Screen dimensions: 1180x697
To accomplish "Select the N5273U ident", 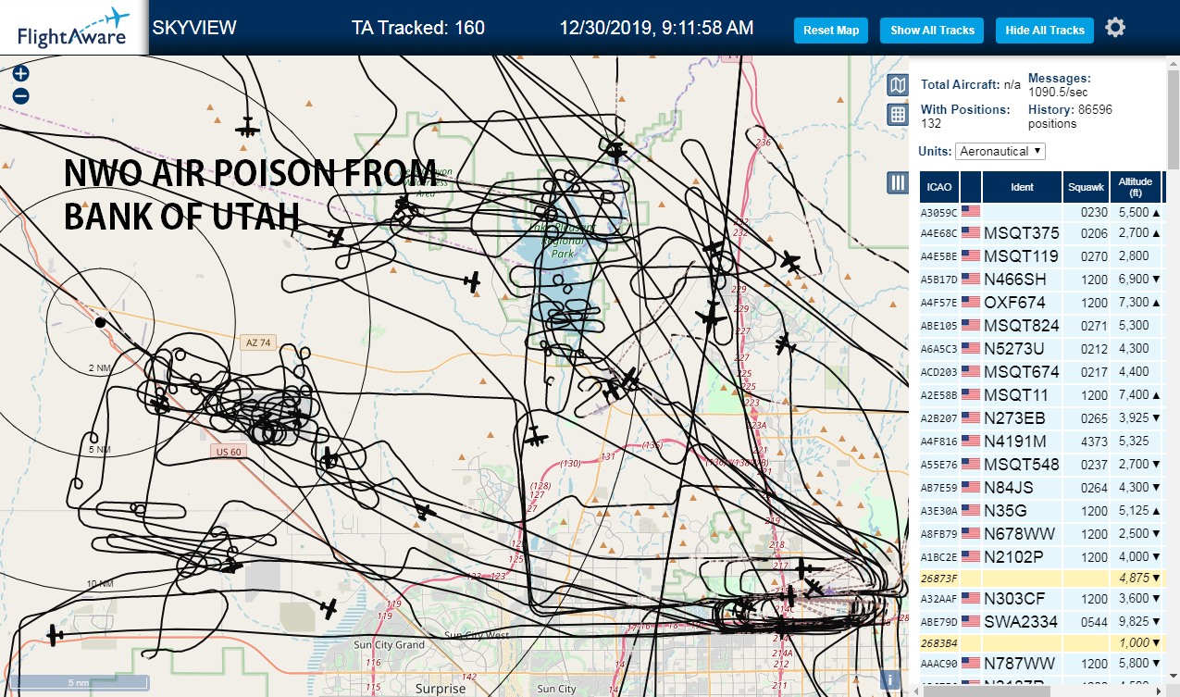I will [1013, 349].
